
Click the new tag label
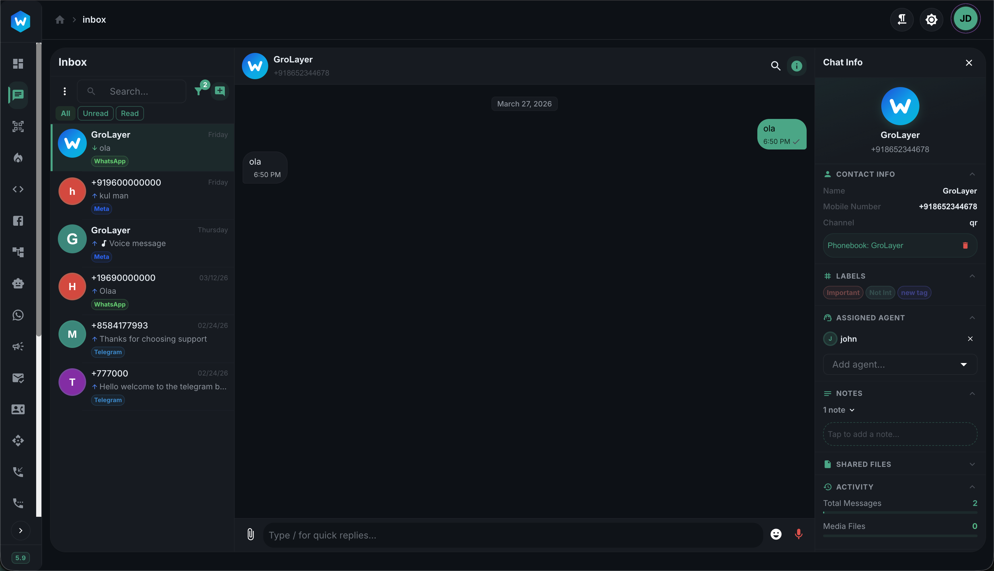click(914, 292)
